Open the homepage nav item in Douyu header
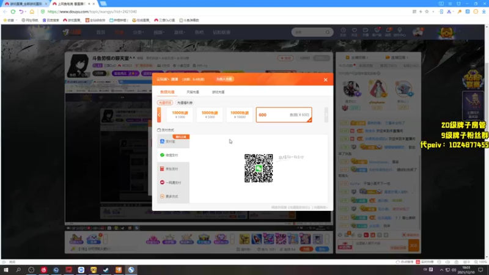Viewport: 489px width, 275px height. (100, 32)
